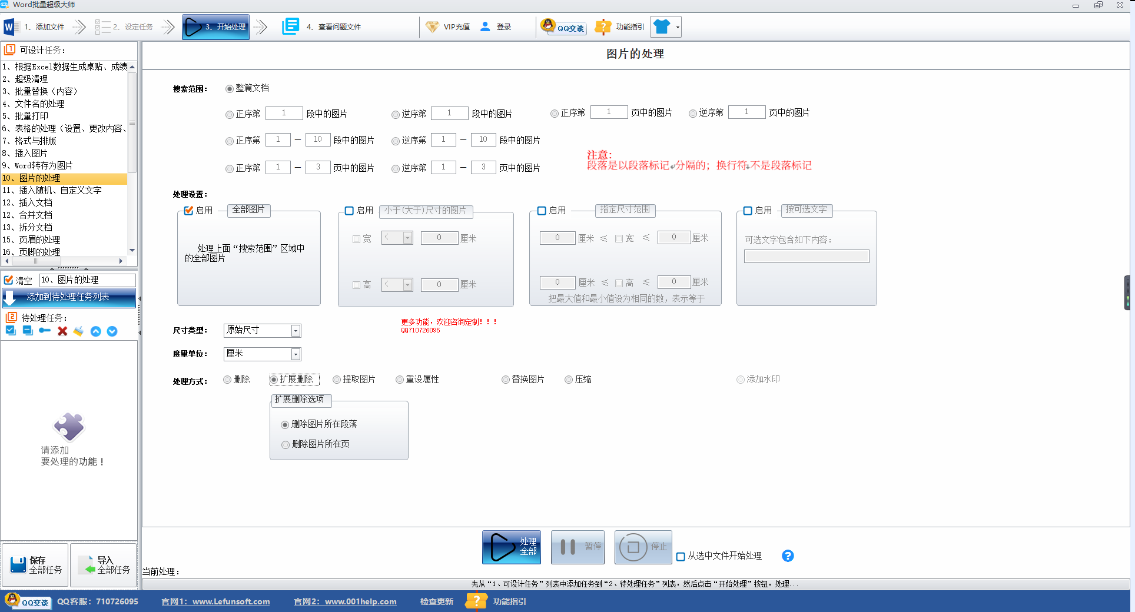Open the 尺寸类型 dropdown
Image resolution: width=1135 pixels, height=612 pixels.
(296, 331)
